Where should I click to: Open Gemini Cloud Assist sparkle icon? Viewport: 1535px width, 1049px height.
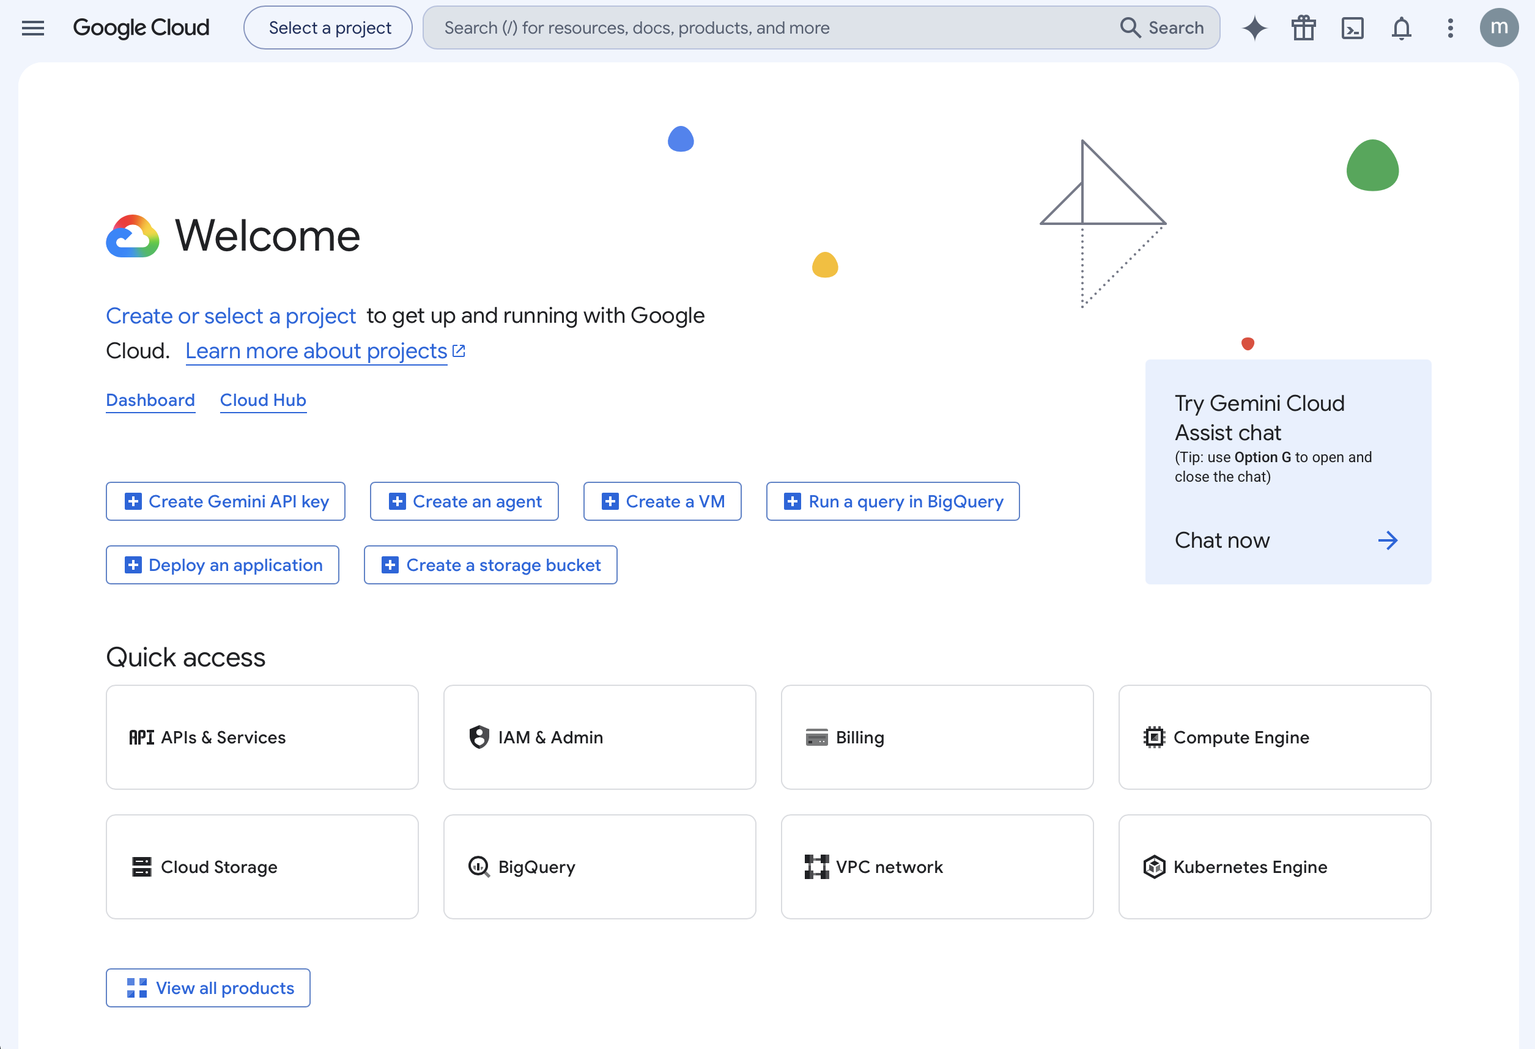1254,28
